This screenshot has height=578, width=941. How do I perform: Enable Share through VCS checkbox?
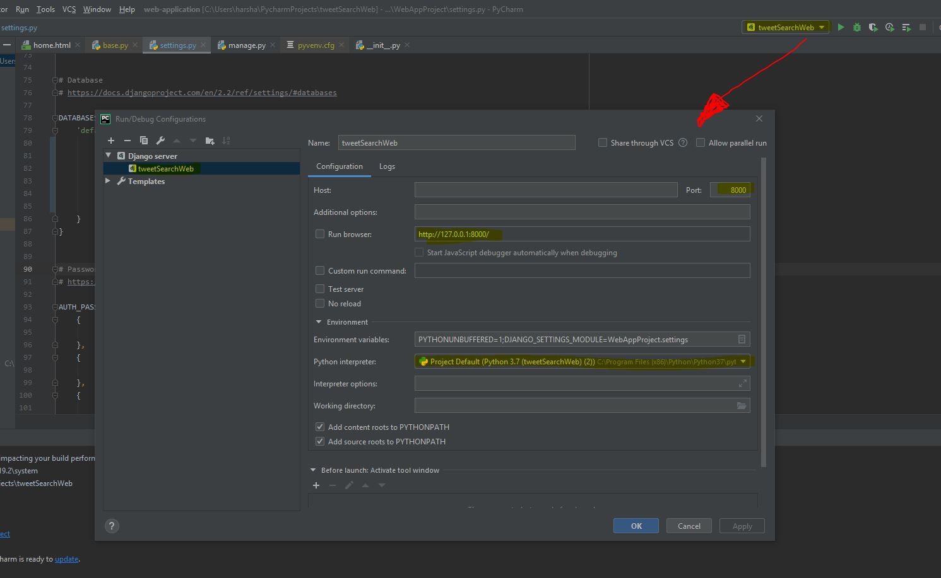[603, 143]
